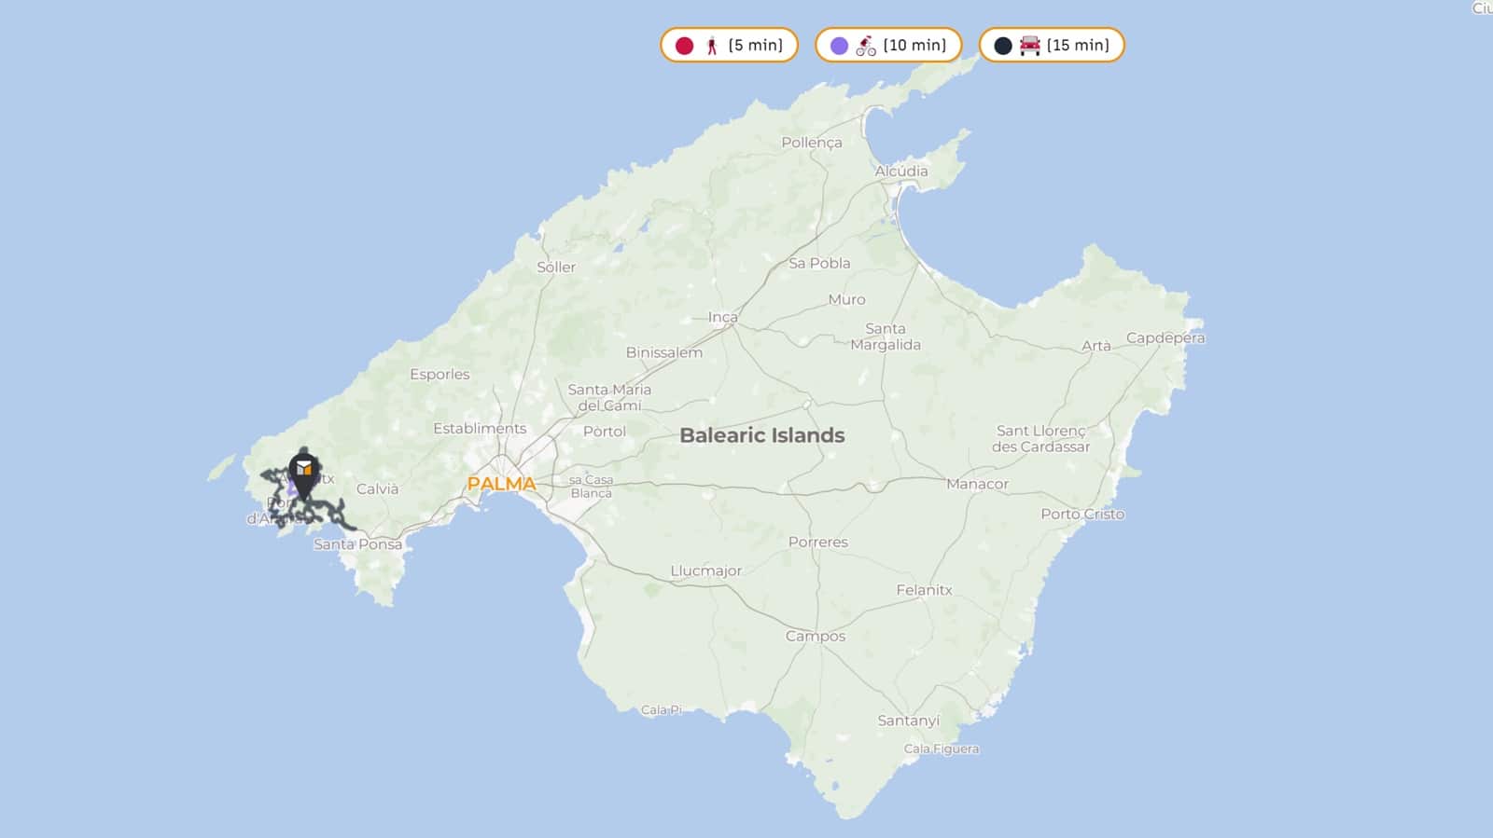The width and height of the screenshot is (1493, 838).
Task: Click the red car icon
Action: pyautogui.click(x=1029, y=46)
